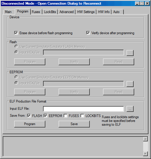Click the EEPROM Verify button
The image size is (151, 159).
(74, 92)
